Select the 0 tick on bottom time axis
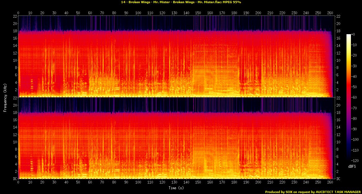Screen dimensions: 362x194 pyautogui.click(x=18, y=182)
